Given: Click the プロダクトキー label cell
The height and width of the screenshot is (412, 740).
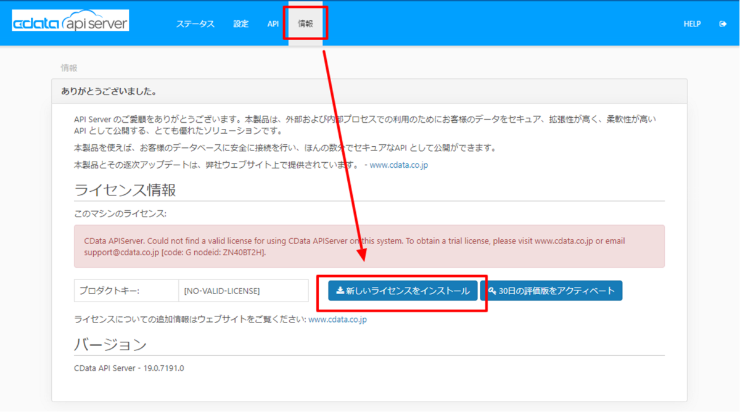Looking at the screenshot, I should pyautogui.click(x=126, y=290).
